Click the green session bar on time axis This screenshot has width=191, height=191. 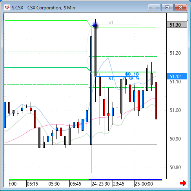tap(49, 180)
